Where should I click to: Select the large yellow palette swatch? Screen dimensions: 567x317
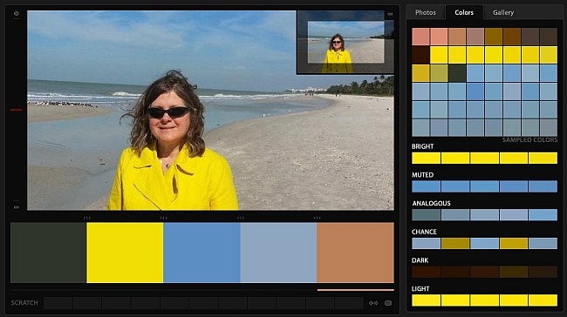[x=125, y=253]
